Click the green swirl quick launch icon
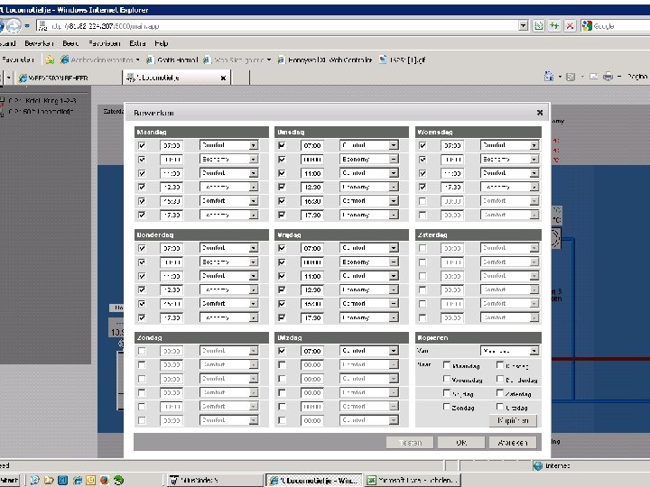The width and height of the screenshot is (650, 487). point(118,480)
